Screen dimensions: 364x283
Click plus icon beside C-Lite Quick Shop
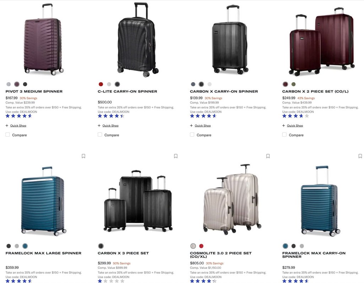[99, 126]
